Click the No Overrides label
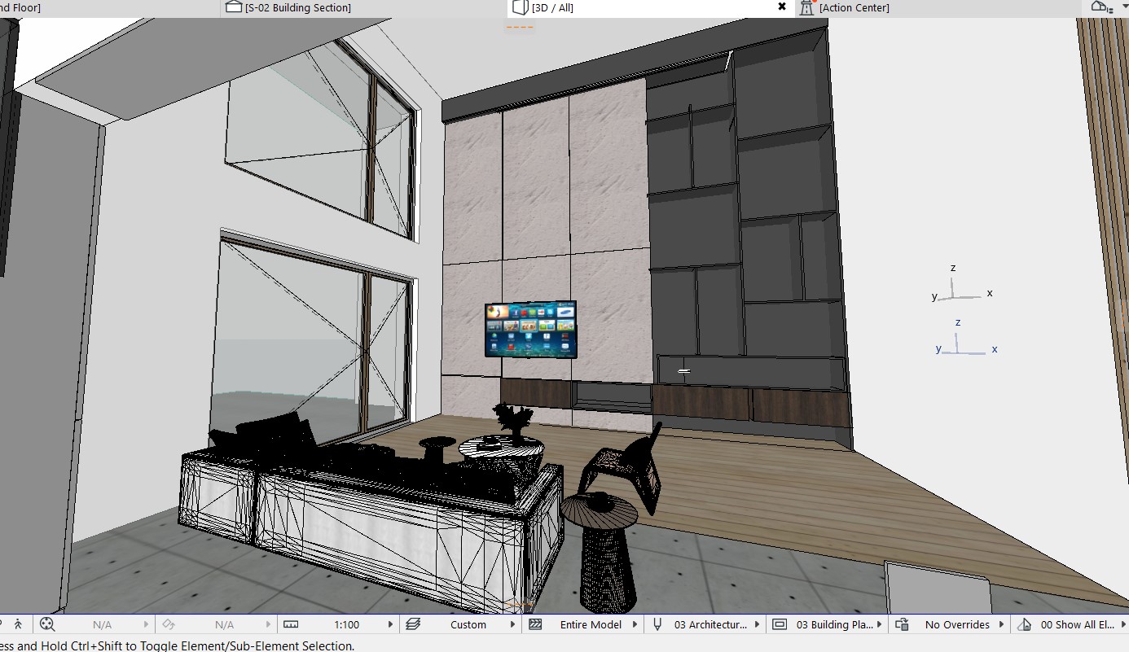Screen dimensions: 1129x652 click(x=957, y=624)
